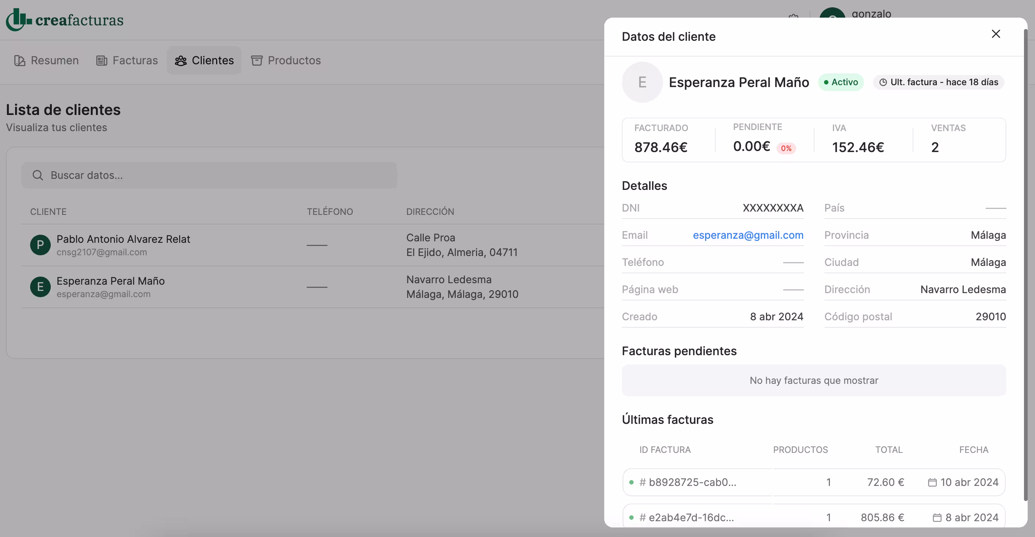Click calendar icon next to 10 abr 2024

[x=932, y=482]
